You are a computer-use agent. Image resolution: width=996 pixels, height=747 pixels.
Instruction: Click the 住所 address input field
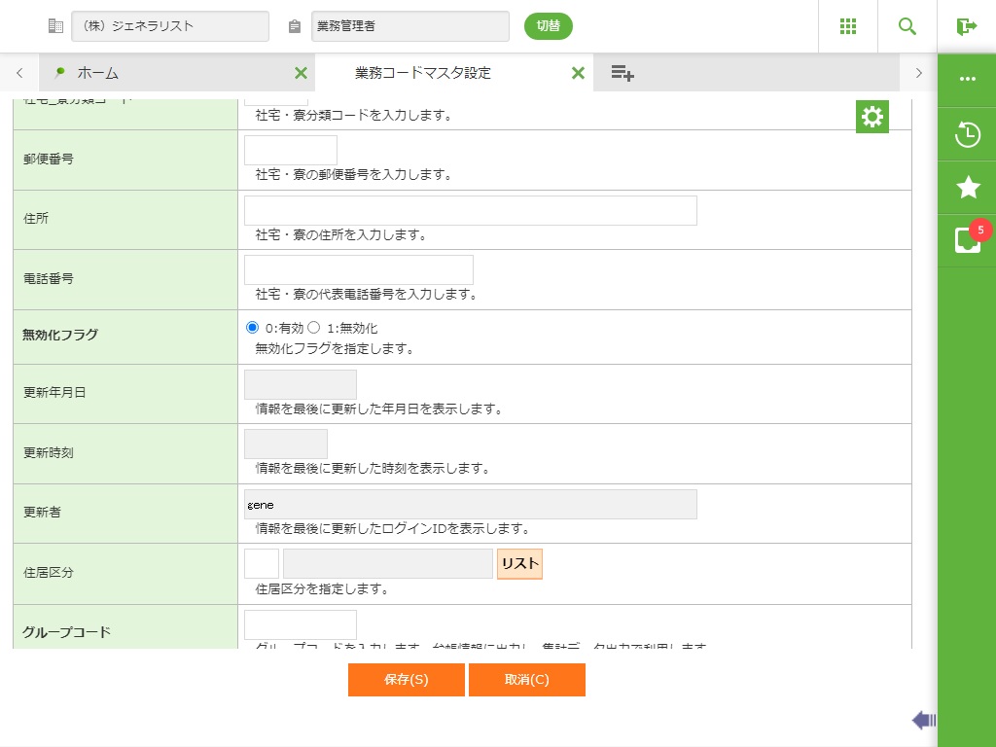point(470,210)
